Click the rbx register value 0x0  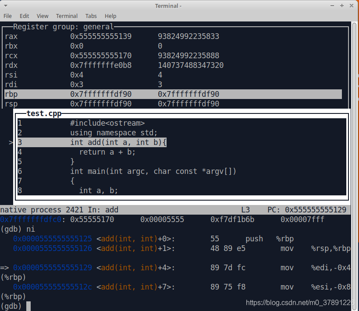[77, 46]
